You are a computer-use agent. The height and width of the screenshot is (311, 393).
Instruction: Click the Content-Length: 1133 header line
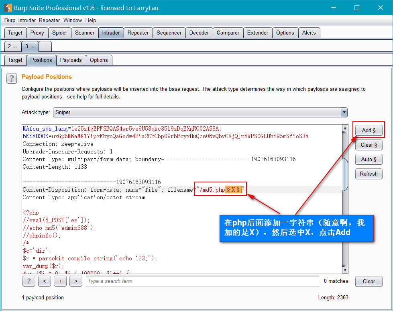pyautogui.click(x=55, y=167)
